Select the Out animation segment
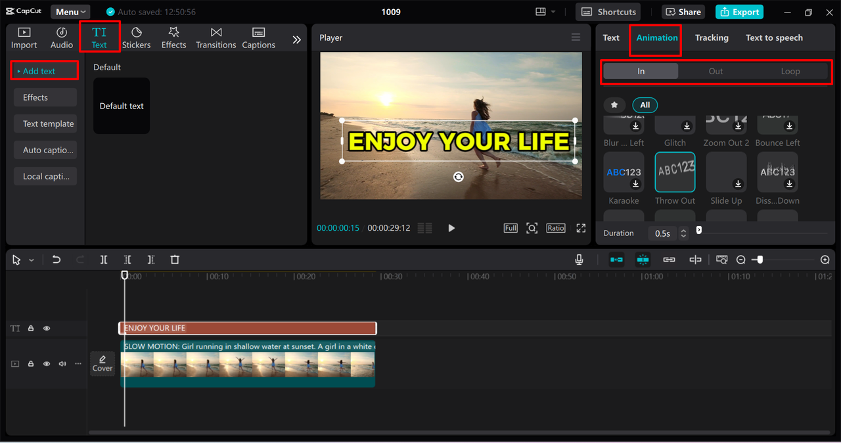The image size is (841, 443). coord(716,71)
